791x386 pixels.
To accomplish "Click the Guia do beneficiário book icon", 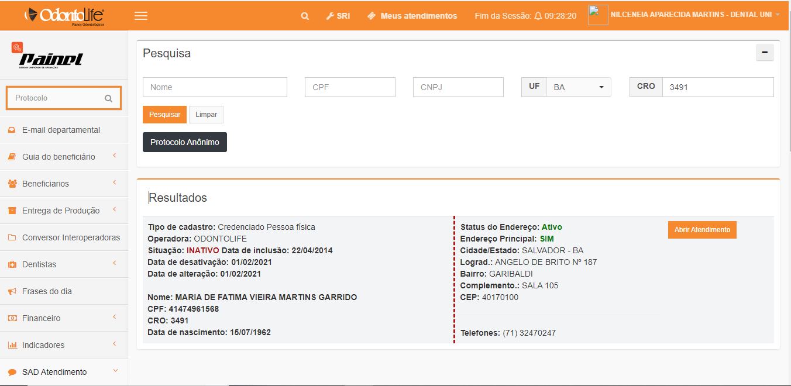I will click(12, 157).
